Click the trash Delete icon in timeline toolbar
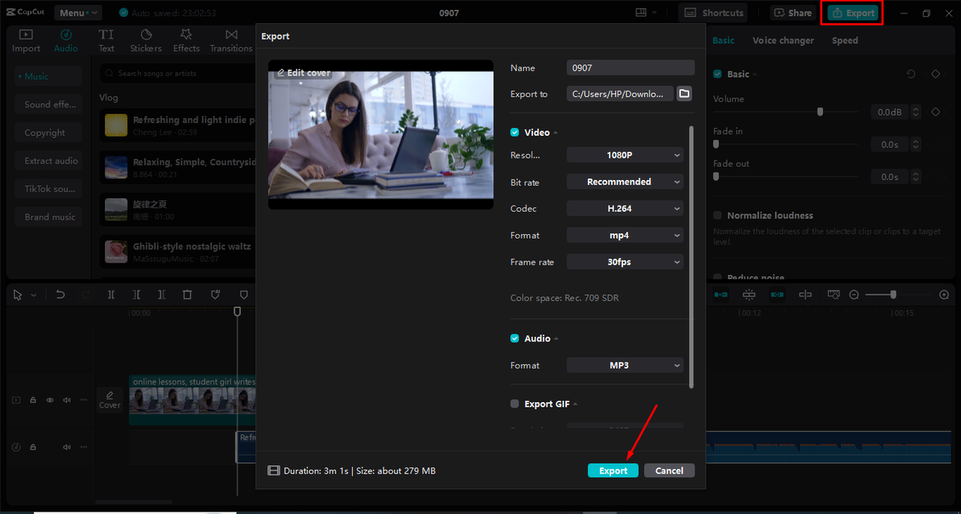 tap(188, 295)
